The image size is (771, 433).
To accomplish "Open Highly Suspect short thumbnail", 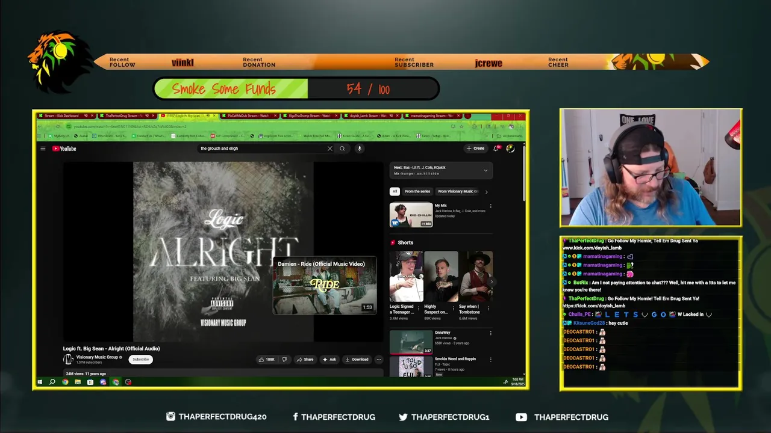I will 441,277.
